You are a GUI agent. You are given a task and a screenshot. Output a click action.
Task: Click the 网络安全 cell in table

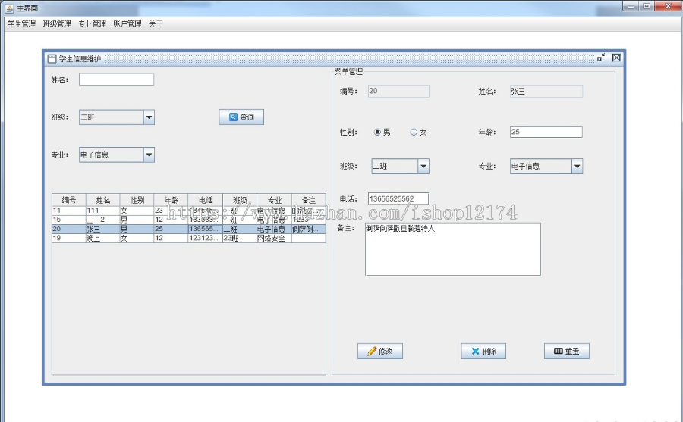click(274, 239)
